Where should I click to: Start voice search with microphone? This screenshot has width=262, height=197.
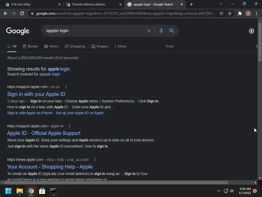pyautogui.click(x=161, y=31)
